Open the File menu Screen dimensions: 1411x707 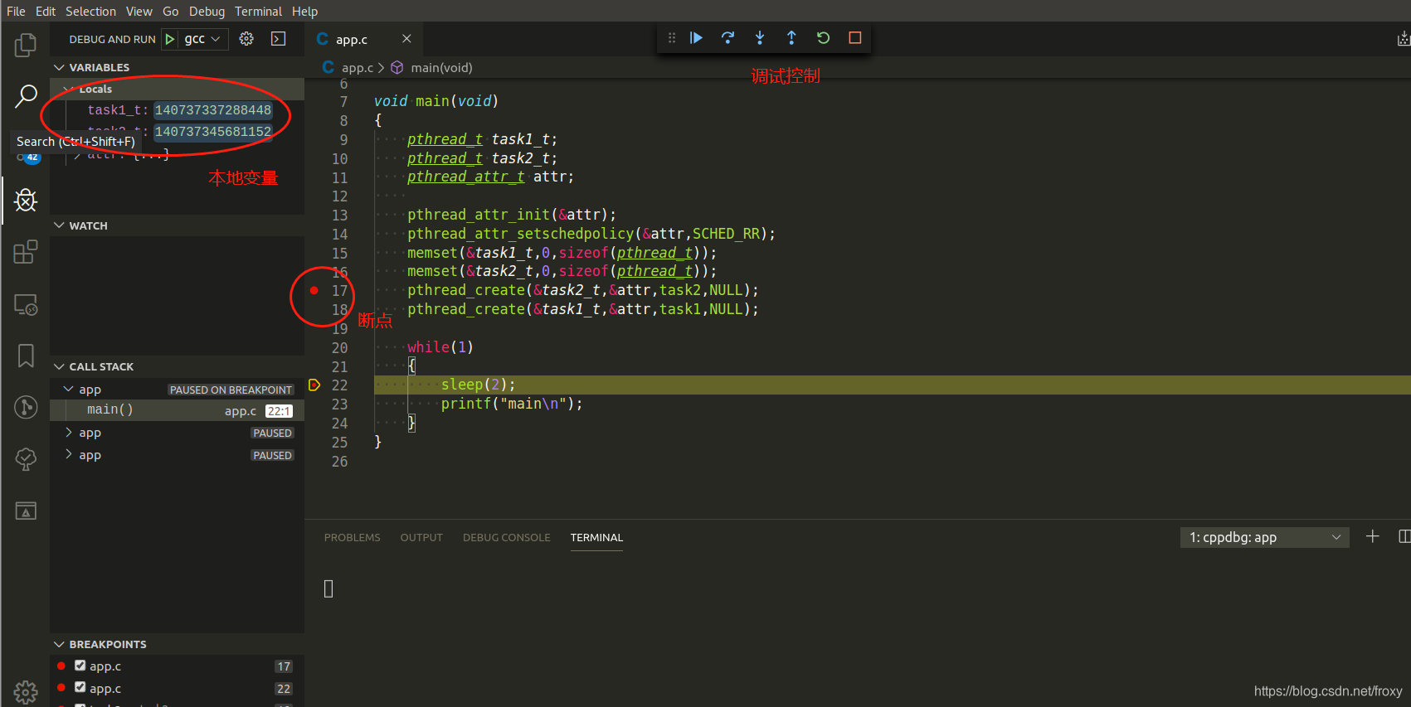(x=16, y=12)
